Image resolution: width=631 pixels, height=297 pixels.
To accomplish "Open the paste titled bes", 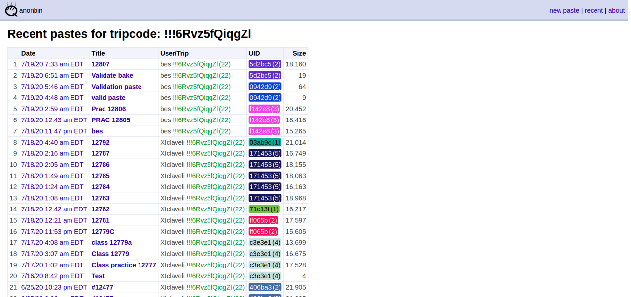I will coord(97,131).
